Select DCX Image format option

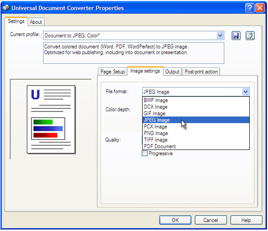[196, 107]
